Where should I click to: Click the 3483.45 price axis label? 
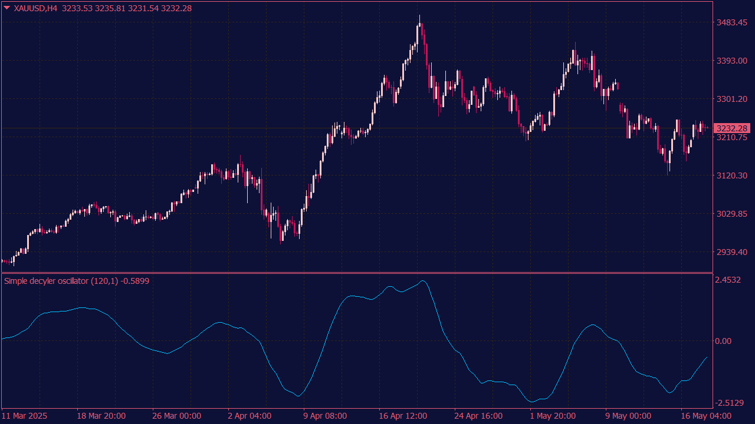coord(731,22)
